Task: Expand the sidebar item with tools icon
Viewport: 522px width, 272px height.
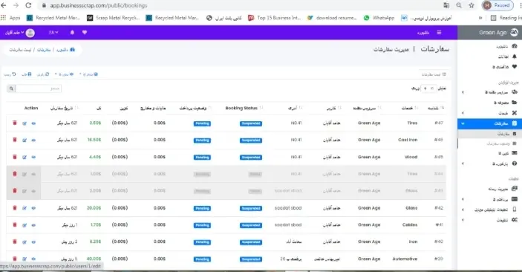Action: [489, 113]
